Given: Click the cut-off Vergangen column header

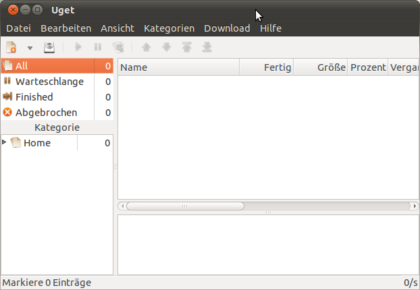Looking at the screenshot, I should 403,67.
